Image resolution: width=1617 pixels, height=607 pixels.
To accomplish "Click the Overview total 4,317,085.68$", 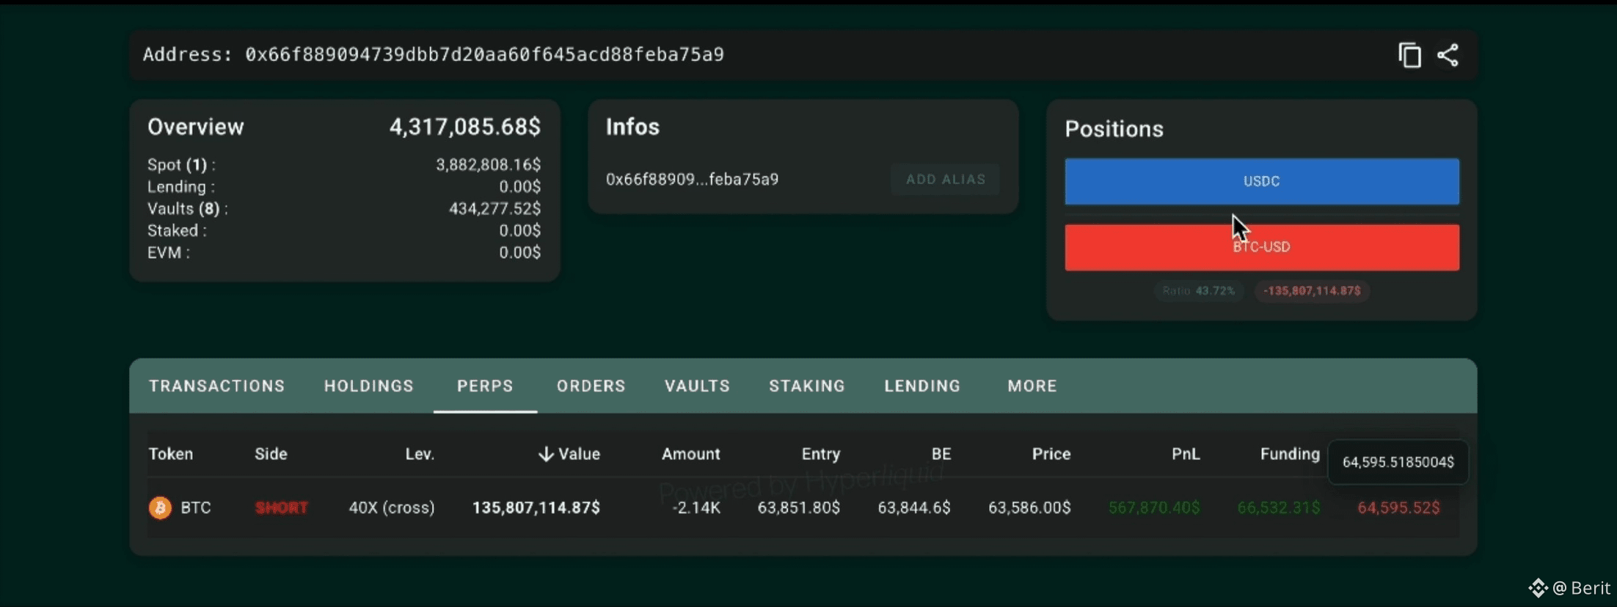I will 465,127.
